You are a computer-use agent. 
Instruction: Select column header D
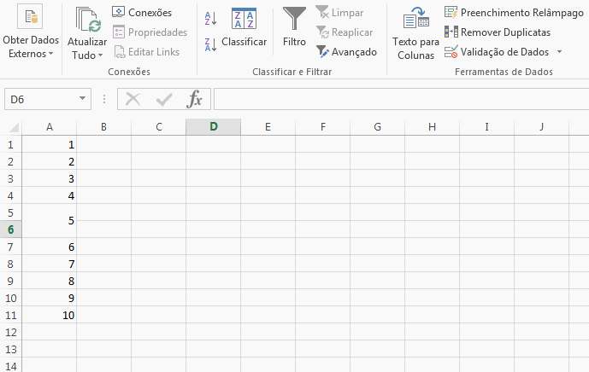213,127
